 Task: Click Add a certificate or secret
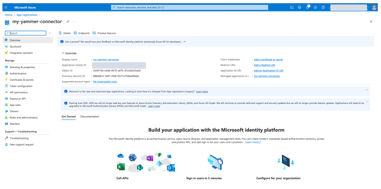tap(268, 60)
